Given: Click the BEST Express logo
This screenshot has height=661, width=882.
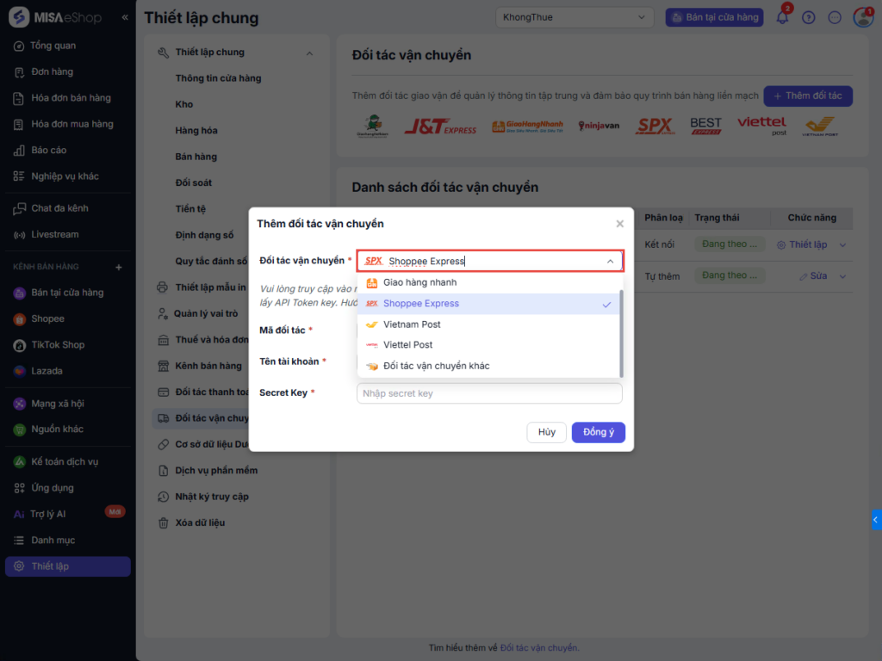Looking at the screenshot, I should [x=706, y=126].
